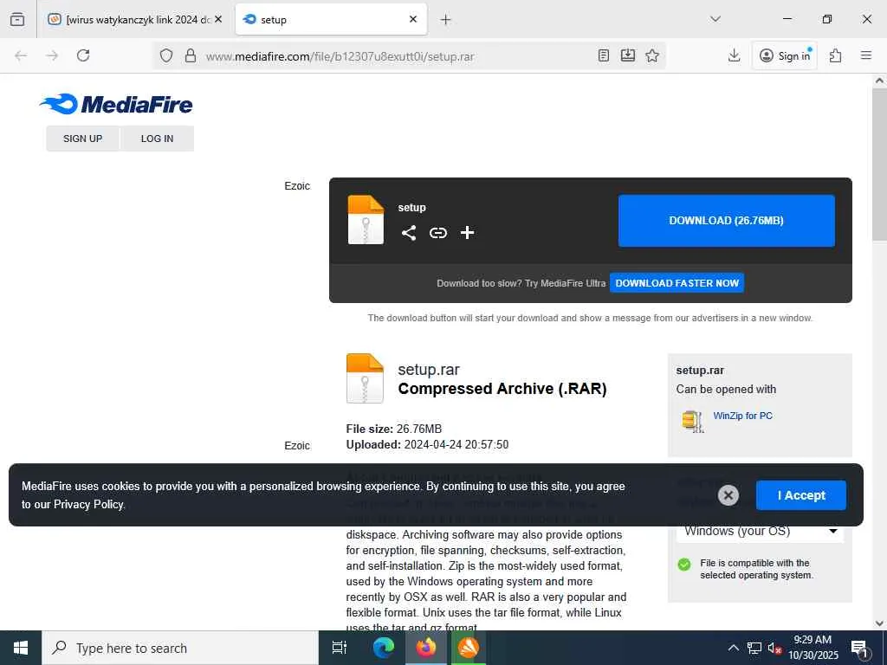The height and width of the screenshot is (665, 887).
Task: Open the Firefox hamburger menu
Action: [x=865, y=55]
